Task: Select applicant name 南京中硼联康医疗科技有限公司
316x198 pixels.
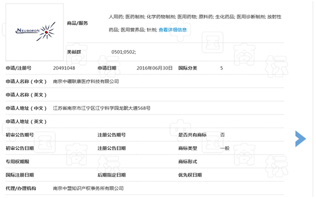Action: pyautogui.click(x=86, y=81)
